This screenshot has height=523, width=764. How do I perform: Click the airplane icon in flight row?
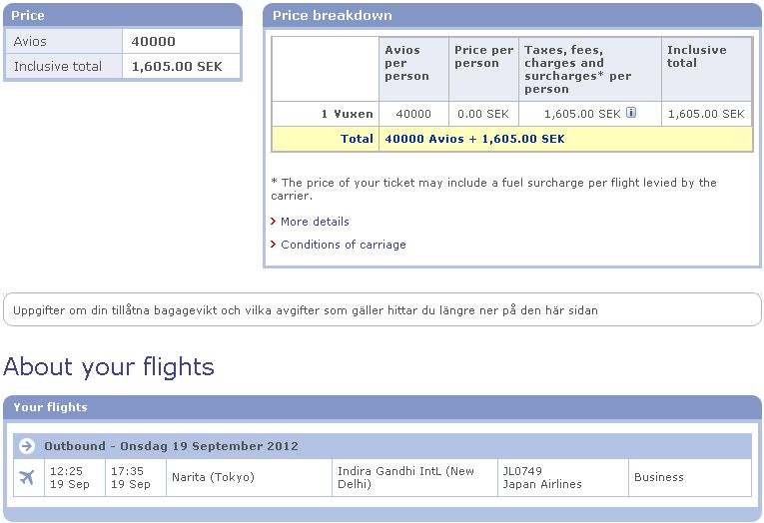coord(27,478)
